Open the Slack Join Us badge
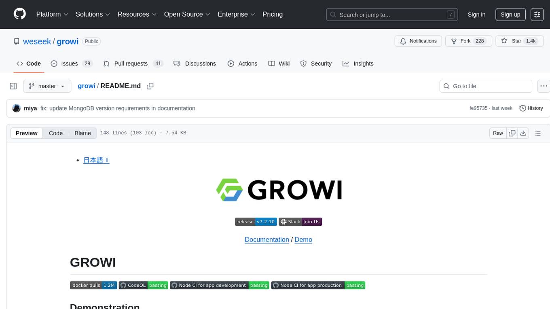 click(300, 222)
